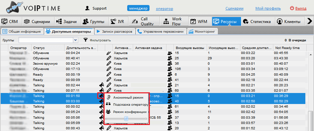Open the Записи разговоров tab
This screenshot has height=131, width=314.
(x=115, y=31)
